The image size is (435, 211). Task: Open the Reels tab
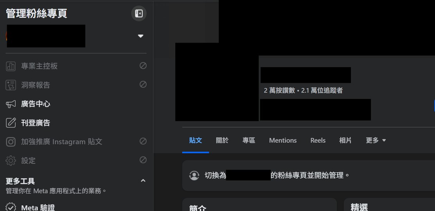[x=318, y=140]
